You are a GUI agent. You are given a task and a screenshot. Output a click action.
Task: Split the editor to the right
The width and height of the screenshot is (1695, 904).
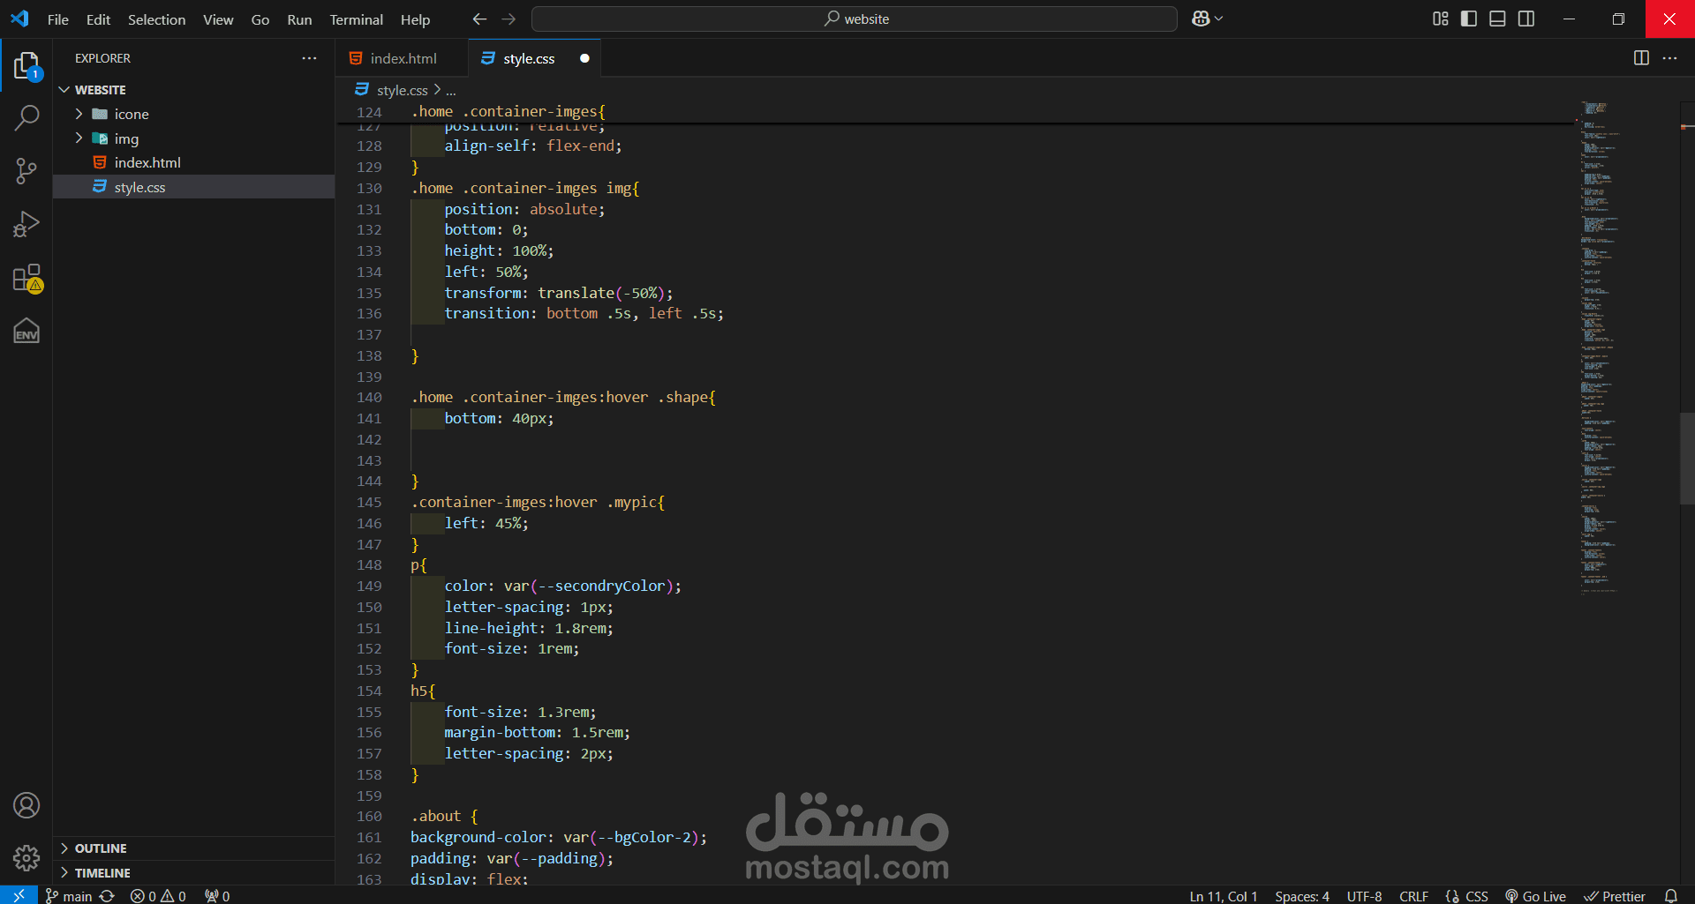click(1641, 57)
